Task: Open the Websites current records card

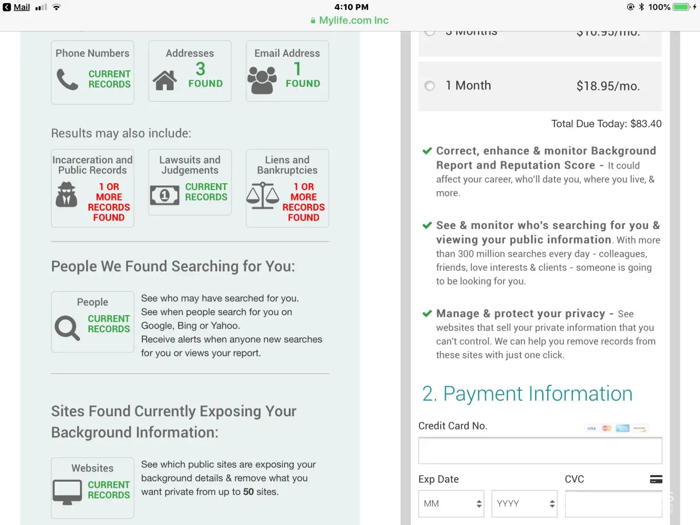Action: tap(92, 488)
